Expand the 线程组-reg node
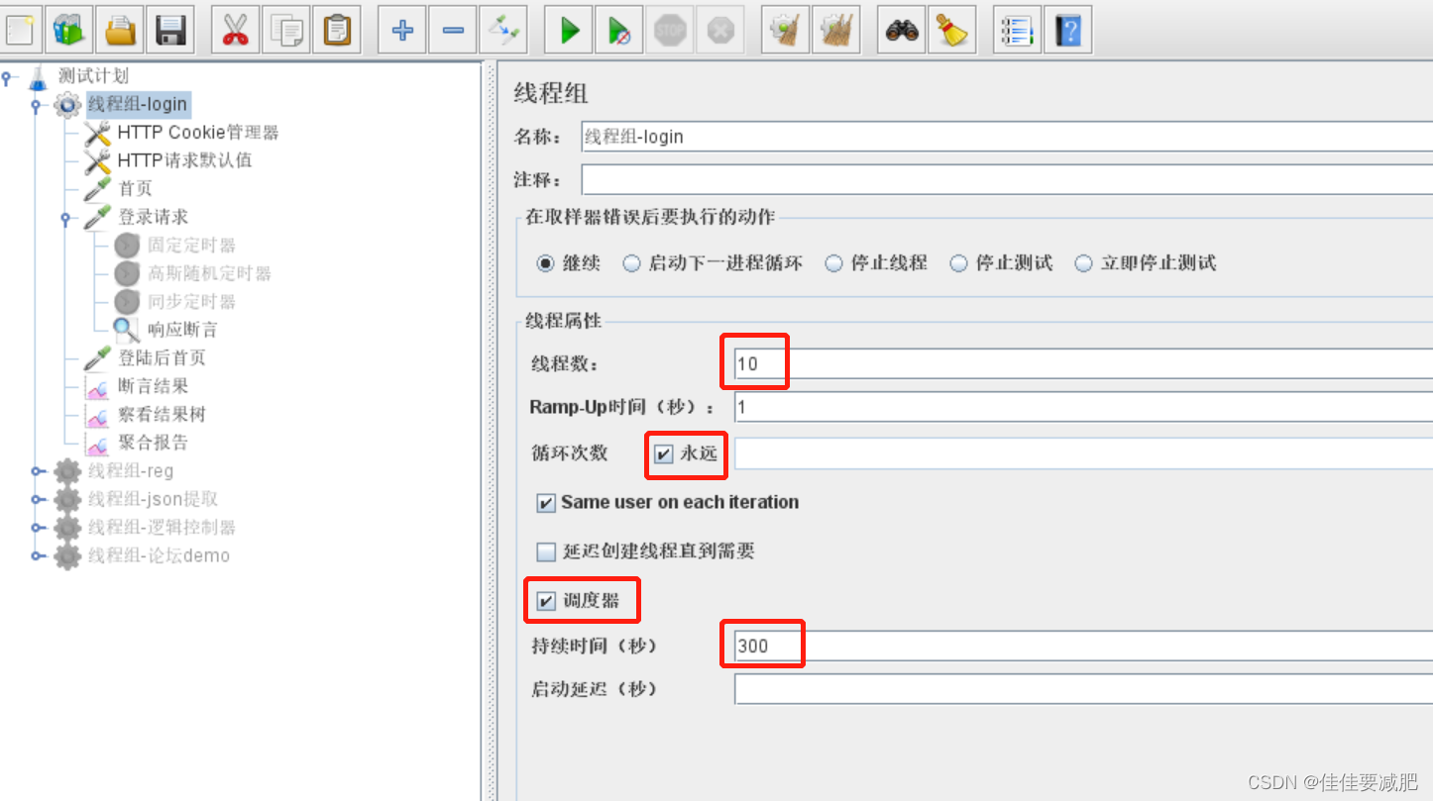Viewport: 1433px width, 801px height. click(x=38, y=471)
